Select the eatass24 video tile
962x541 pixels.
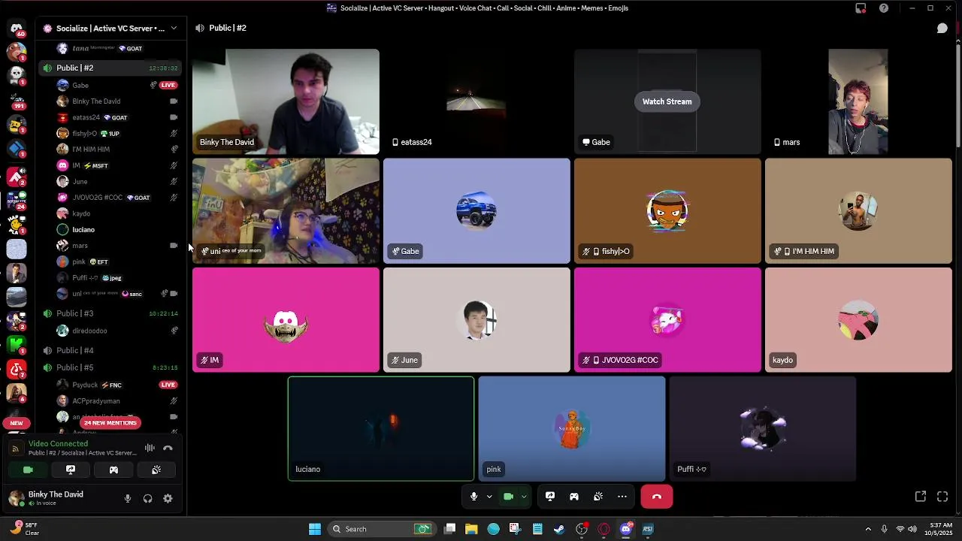(476, 101)
